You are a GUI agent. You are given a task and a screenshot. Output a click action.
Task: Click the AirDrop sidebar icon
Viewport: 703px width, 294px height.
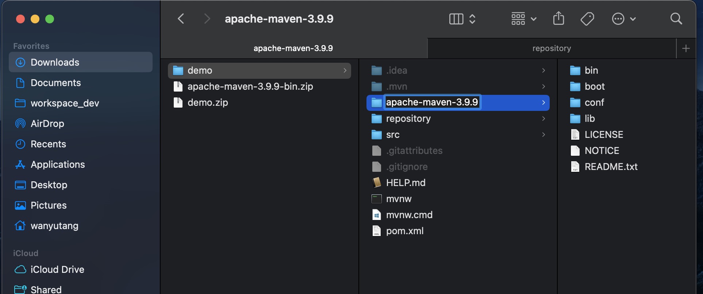tap(20, 124)
